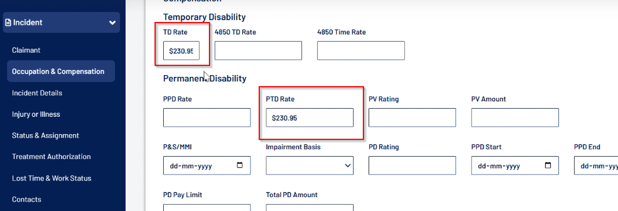Click the PD Rating input box
Image resolution: width=618 pixels, height=211 pixels.
412,165
